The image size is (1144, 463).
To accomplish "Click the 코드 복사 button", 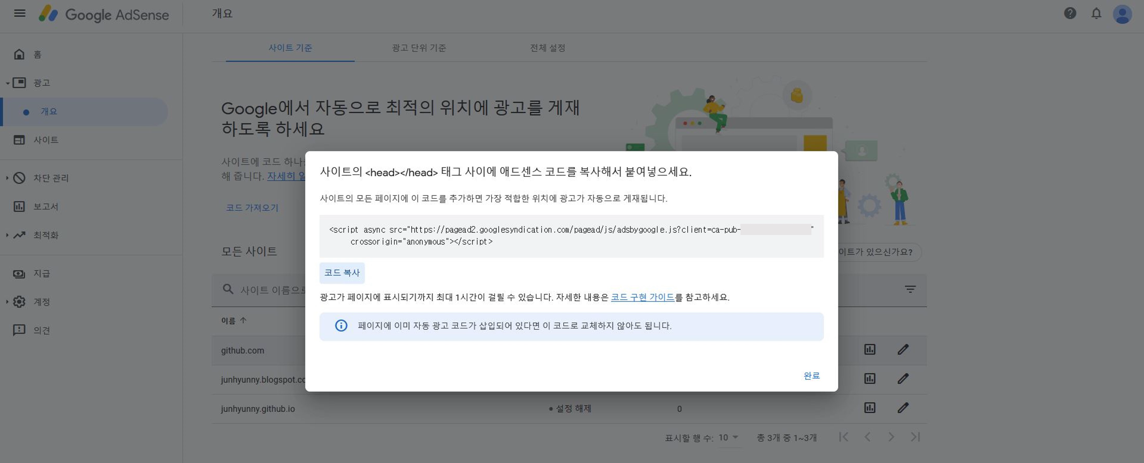I will pos(342,273).
